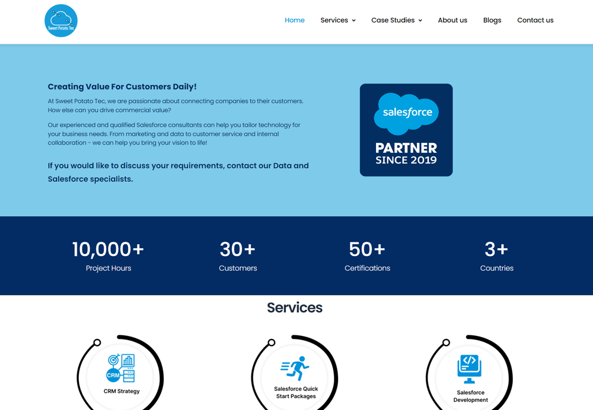Expand the Services dropdown arrow
The height and width of the screenshot is (410, 593).
pyautogui.click(x=353, y=20)
